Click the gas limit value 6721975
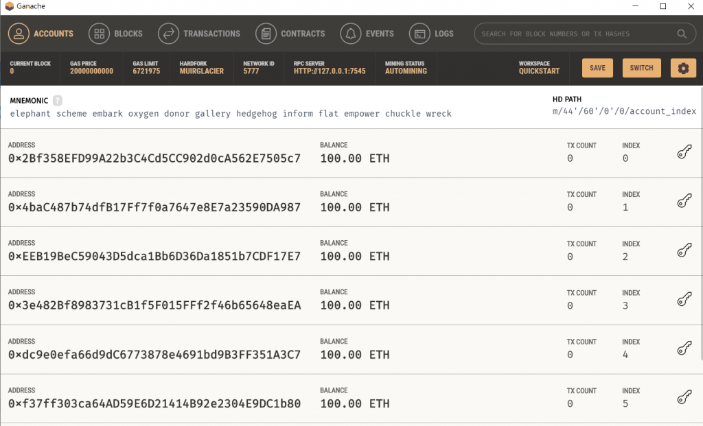Screen dimensions: 703x426 (x=146, y=71)
